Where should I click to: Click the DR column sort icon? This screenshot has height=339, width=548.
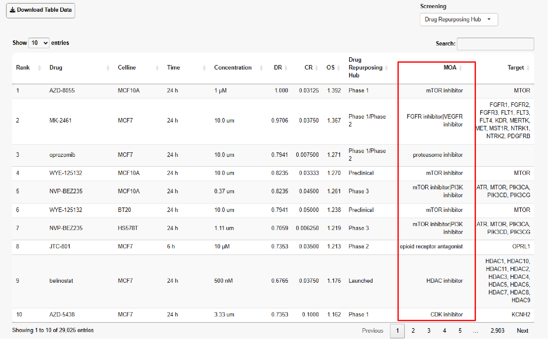(x=286, y=68)
